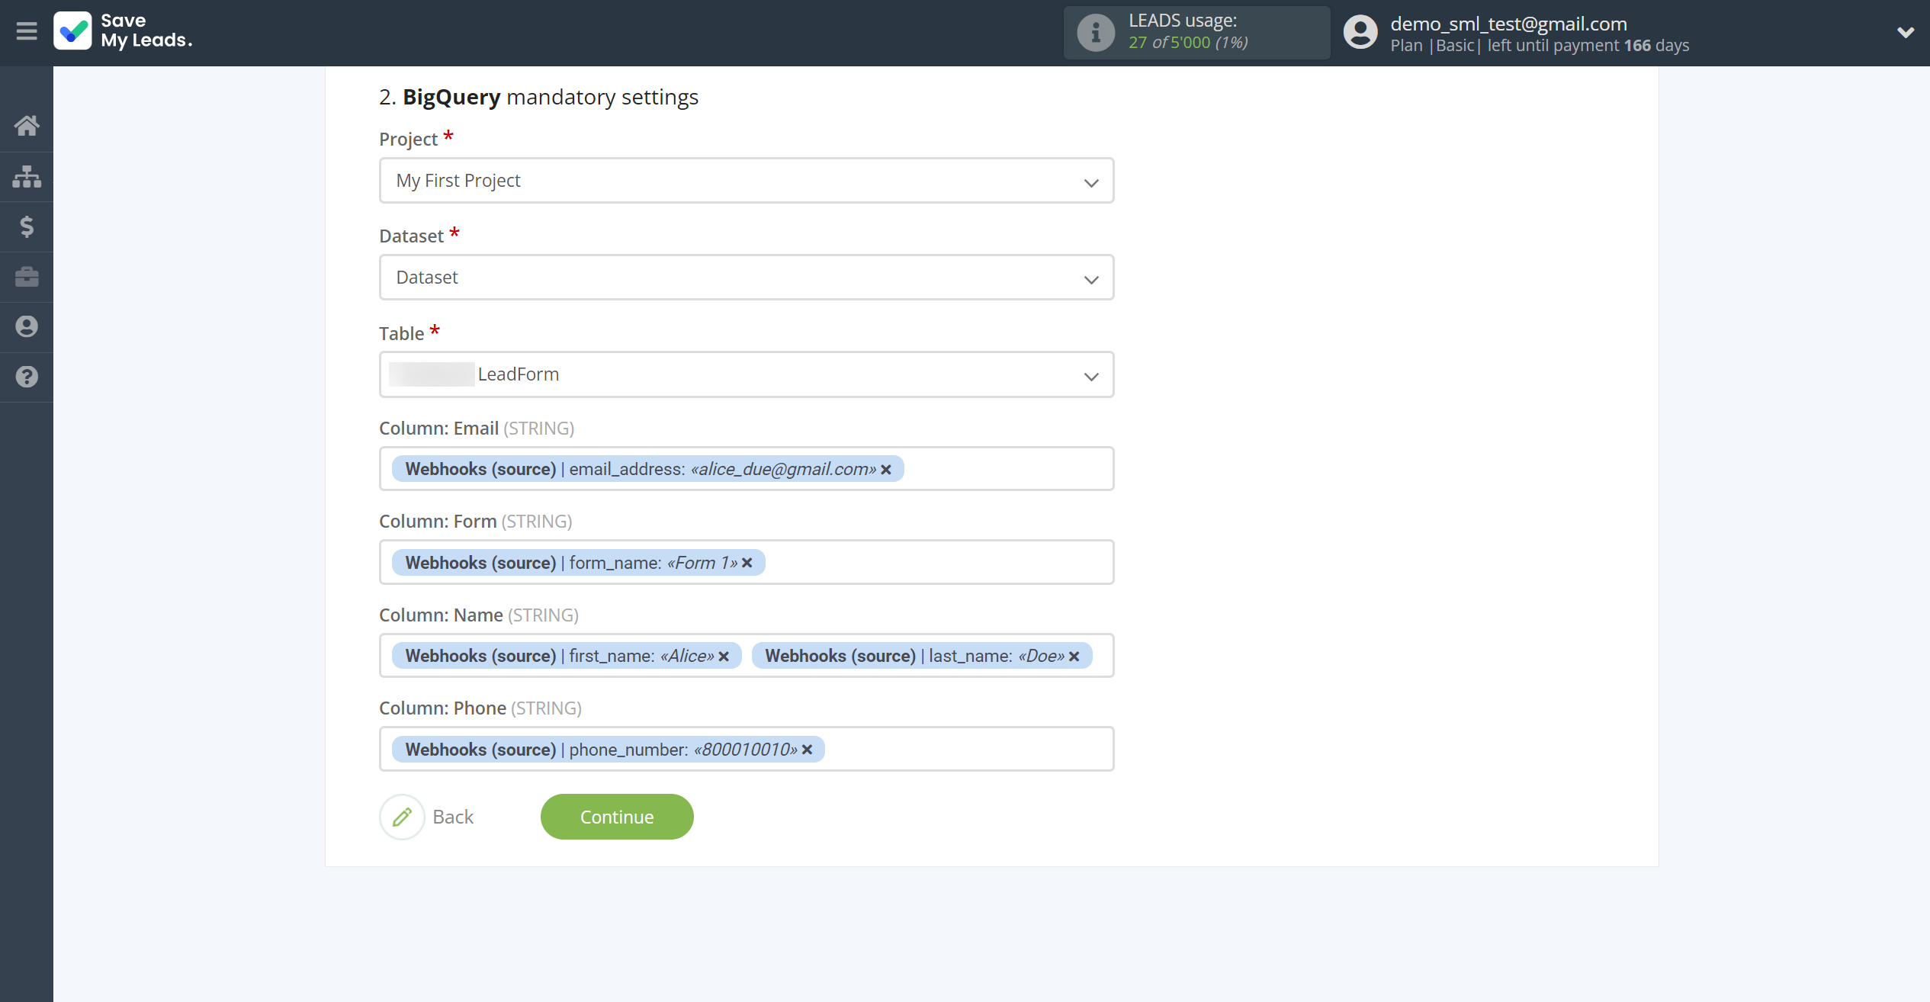Open the profile icon in sidebar
This screenshot has height=1002, width=1930.
tap(27, 326)
